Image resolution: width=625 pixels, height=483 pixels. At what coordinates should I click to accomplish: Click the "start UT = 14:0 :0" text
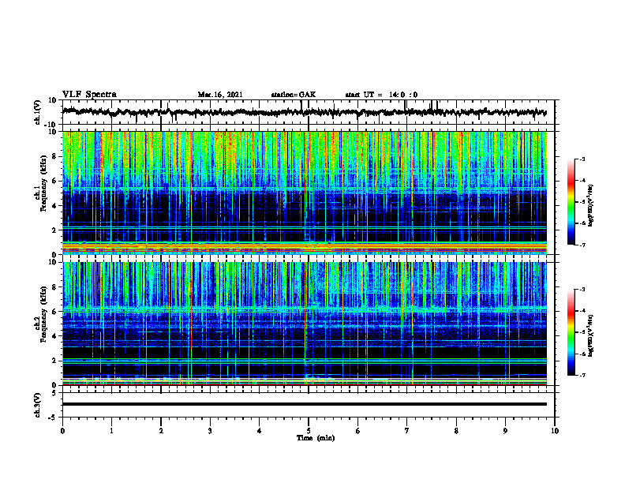coord(381,95)
